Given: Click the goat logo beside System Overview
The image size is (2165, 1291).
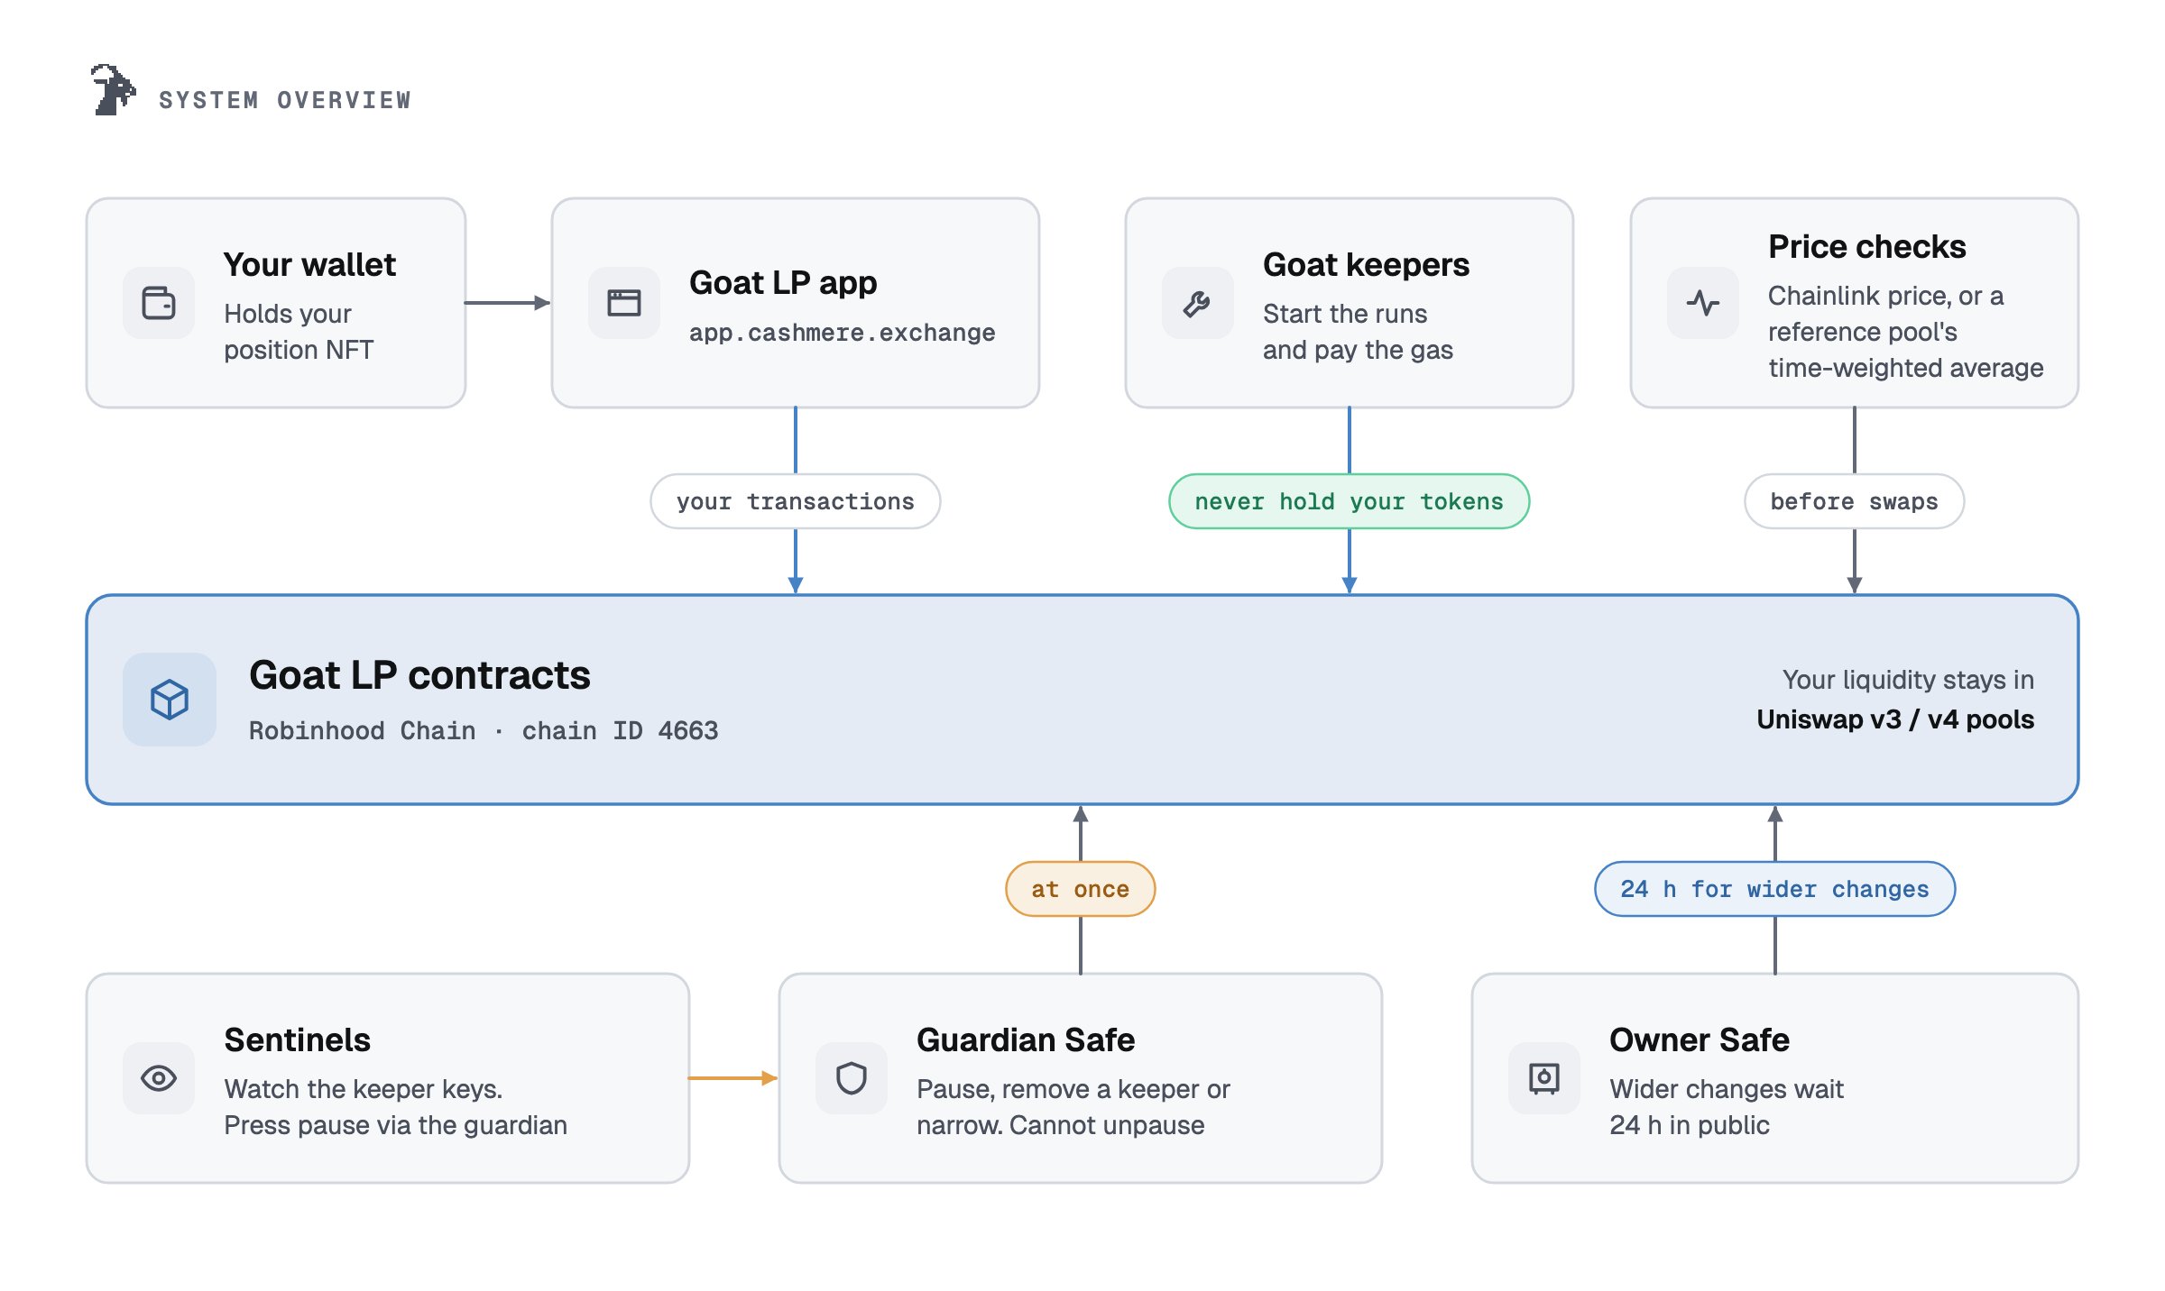Looking at the screenshot, I should point(113,89).
